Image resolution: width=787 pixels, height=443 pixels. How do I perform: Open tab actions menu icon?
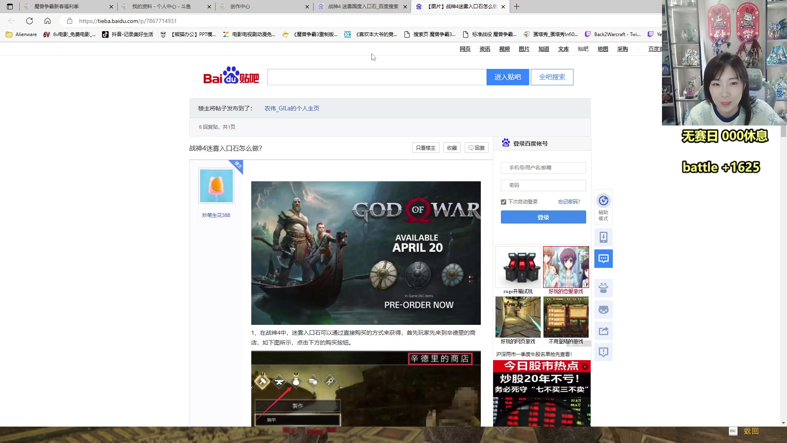coord(10,7)
